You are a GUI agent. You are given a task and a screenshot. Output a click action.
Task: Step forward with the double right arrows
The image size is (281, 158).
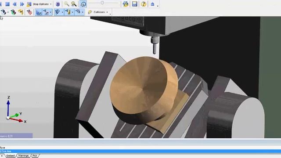tap(22, 4)
